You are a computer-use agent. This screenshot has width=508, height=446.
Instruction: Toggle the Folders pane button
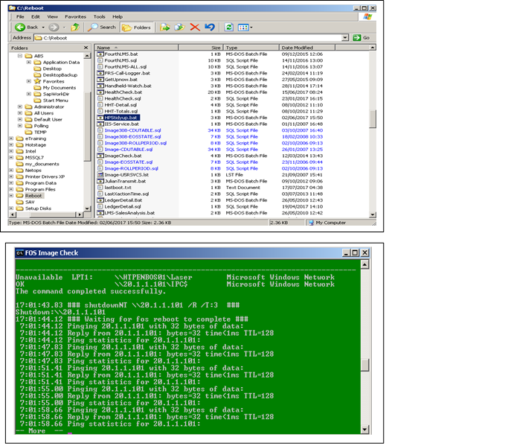136,27
